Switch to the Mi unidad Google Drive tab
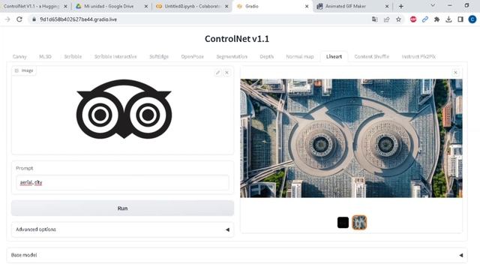This screenshot has width=480, height=270. point(109,6)
